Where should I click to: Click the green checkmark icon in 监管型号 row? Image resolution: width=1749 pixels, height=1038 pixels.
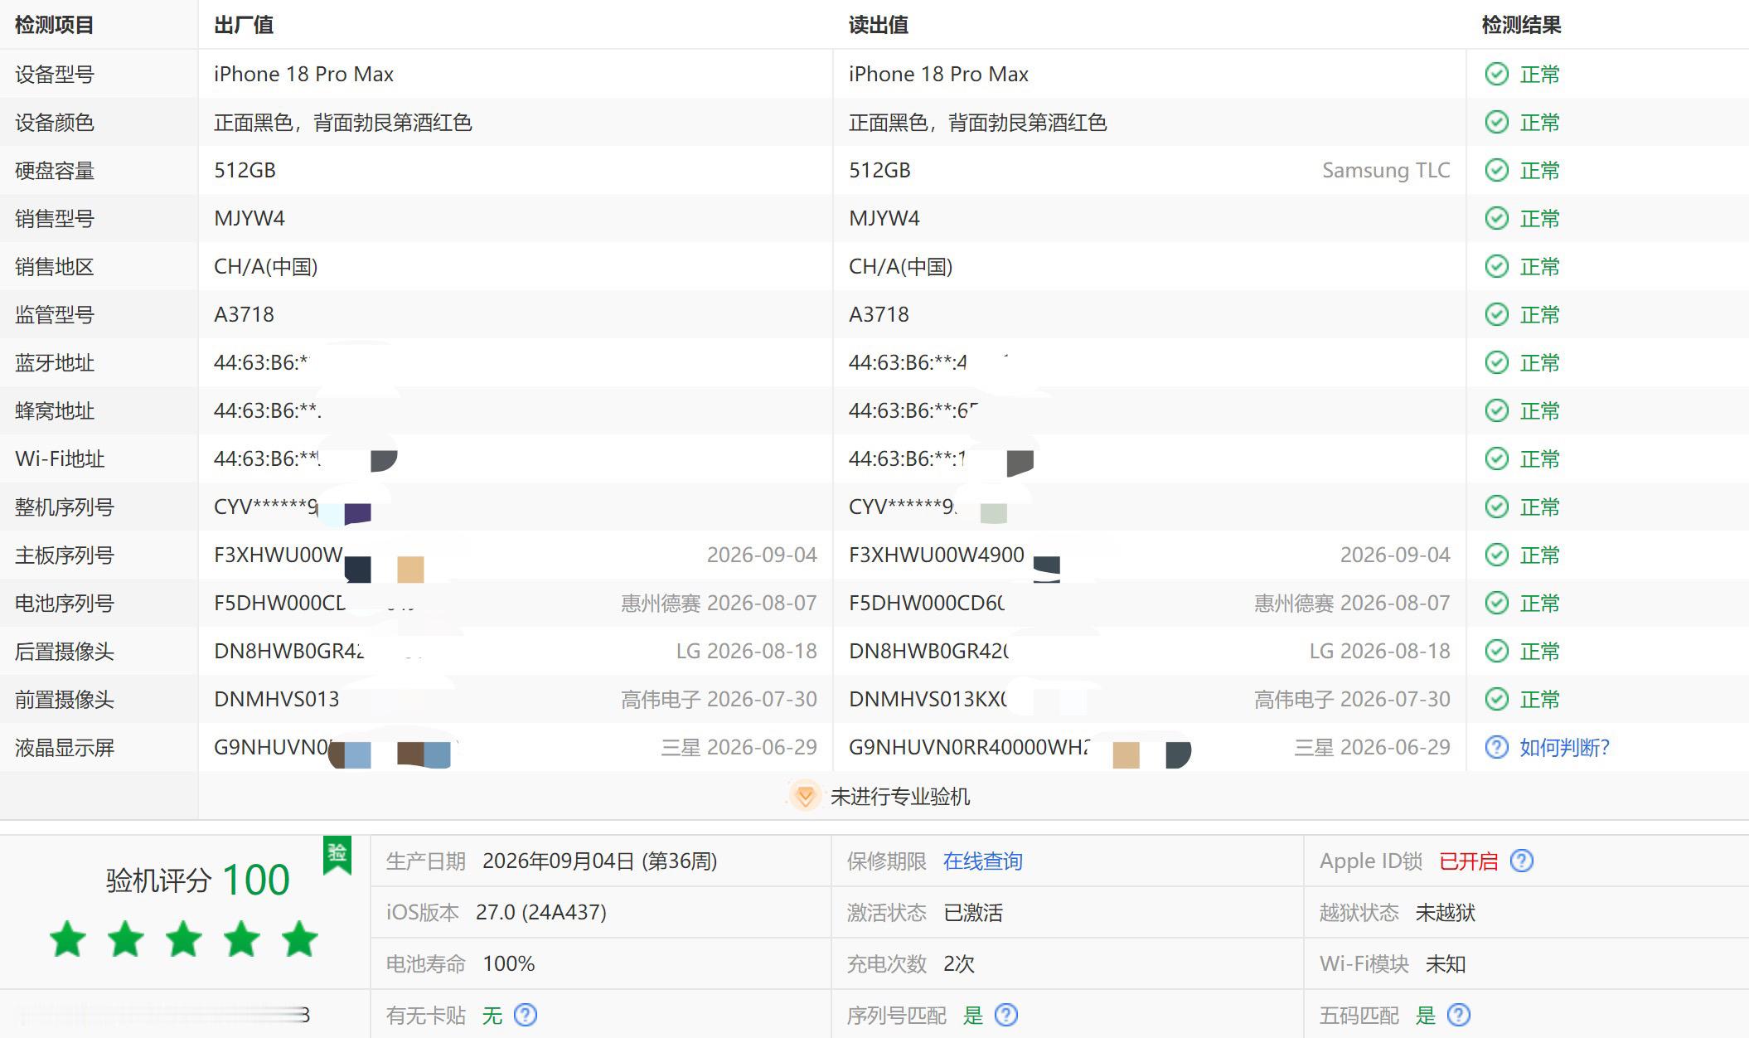coord(1496,314)
